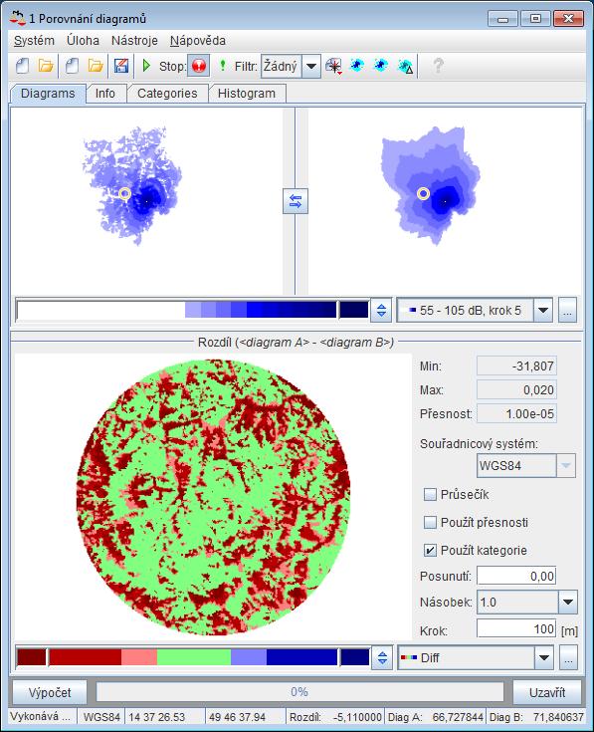Image resolution: width=594 pixels, height=732 pixels.
Task: Open Filtr dropdown showing Žádný
Action: point(310,67)
